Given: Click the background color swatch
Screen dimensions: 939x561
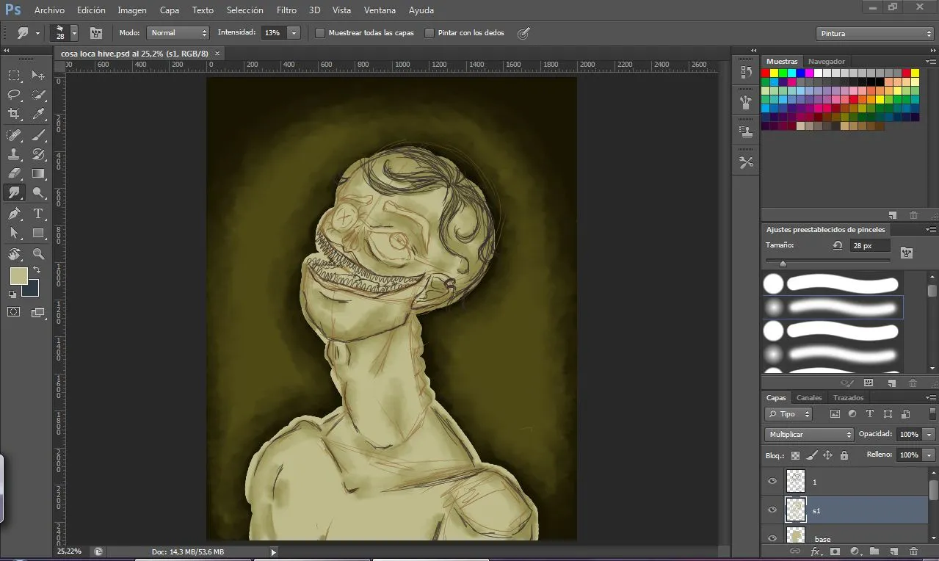Looking at the screenshot, I should click(32, 290).
